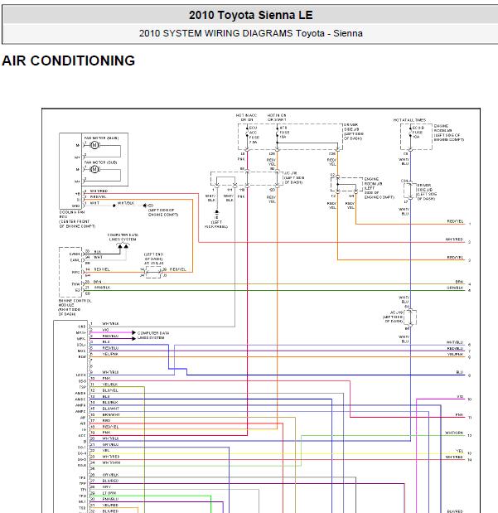Click "COMPUTER DATA LINES SYSTEM" above the CAN wires
Screen dimensions: 498x513
coord(123,237)
